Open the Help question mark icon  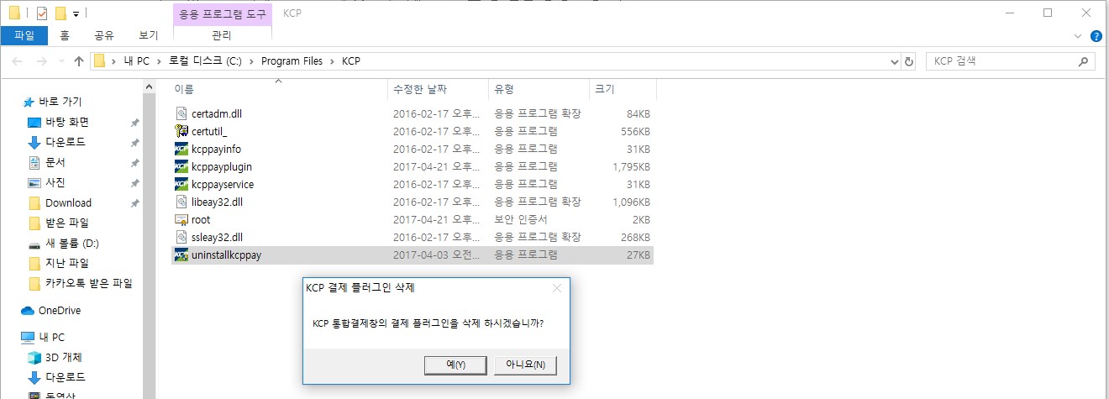(1096, 36)
